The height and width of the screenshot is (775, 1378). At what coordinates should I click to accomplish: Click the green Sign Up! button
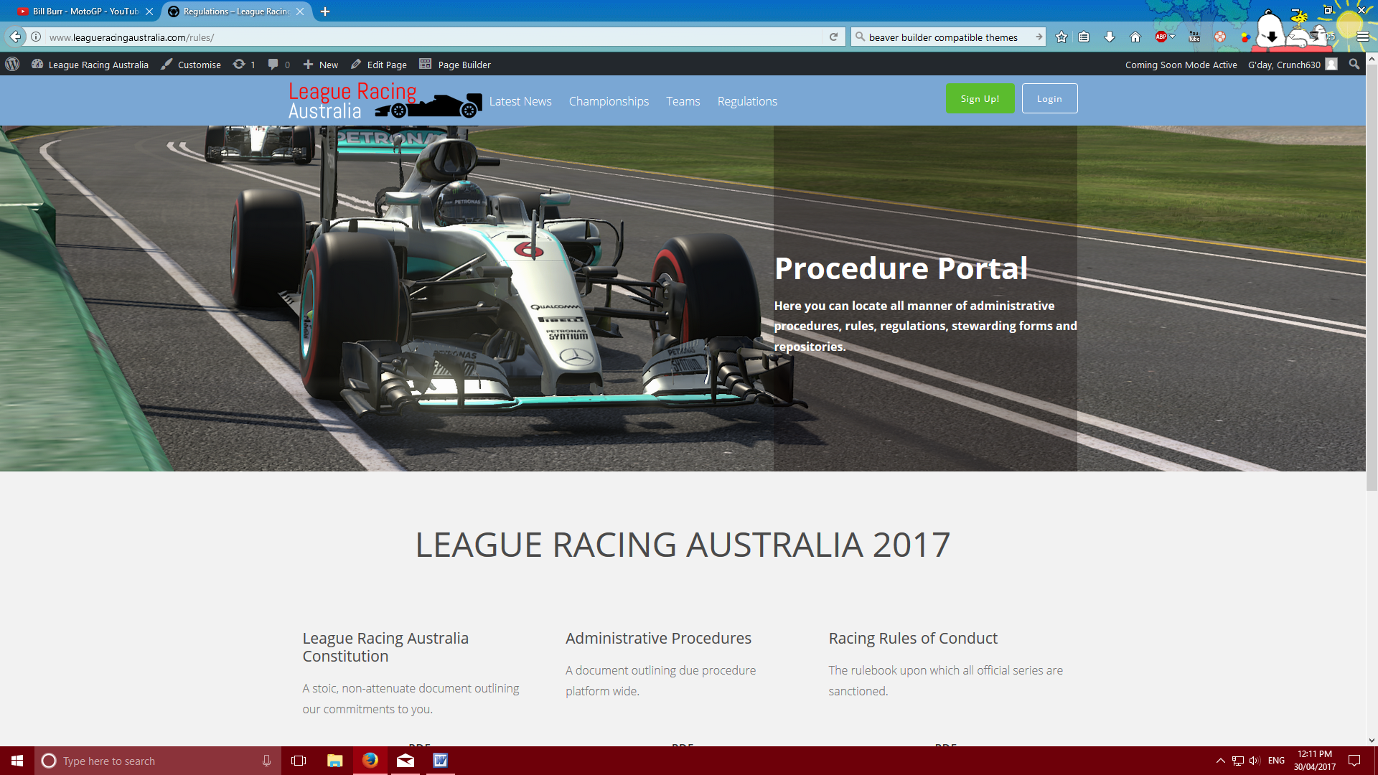tap(980, 99)
